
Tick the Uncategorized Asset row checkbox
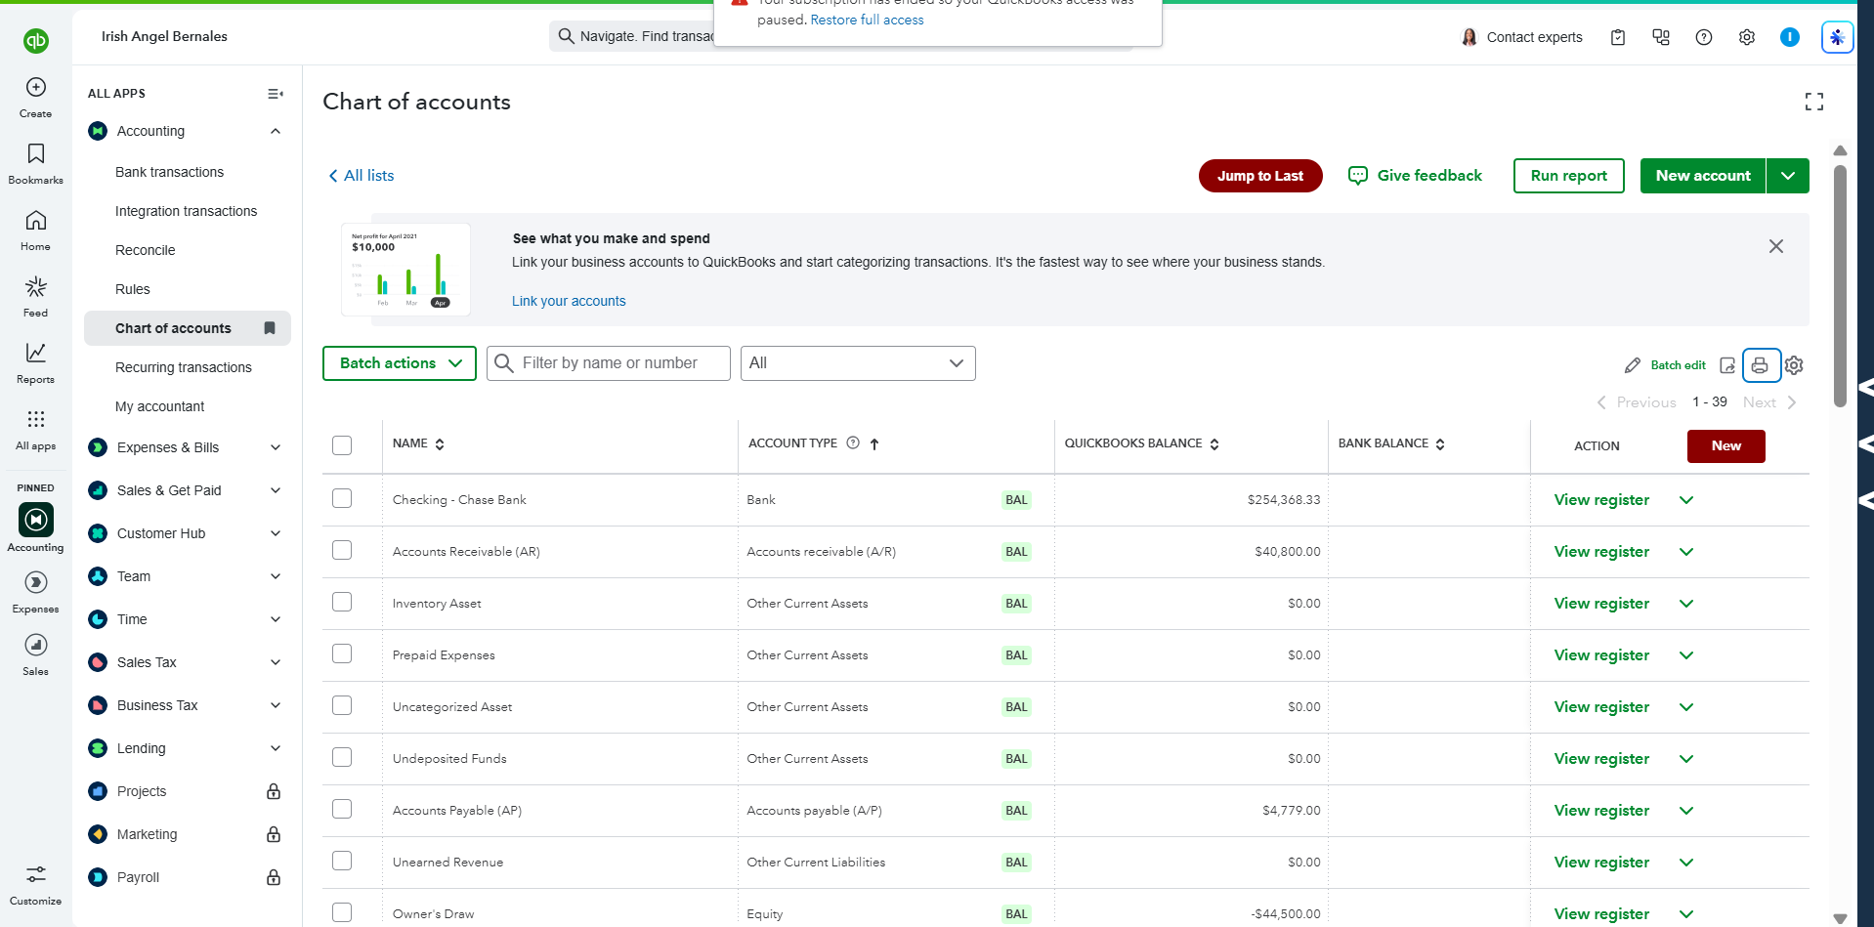(x=342, y=705)
